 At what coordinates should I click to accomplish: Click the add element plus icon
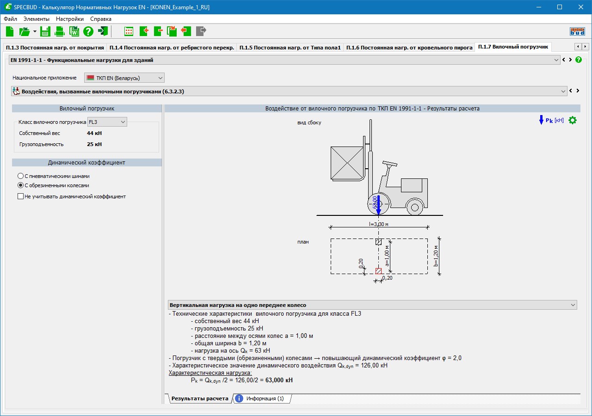pos(143,31)
